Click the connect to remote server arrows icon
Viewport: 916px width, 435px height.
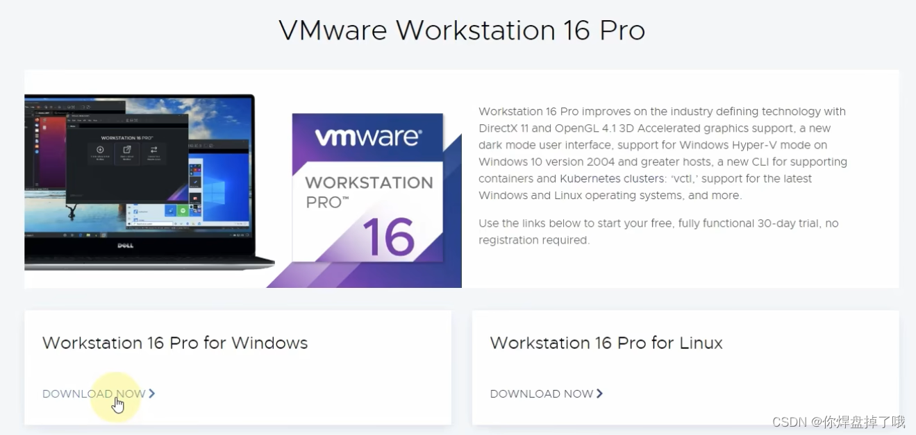pyautogui.click(x=153, y=150)
